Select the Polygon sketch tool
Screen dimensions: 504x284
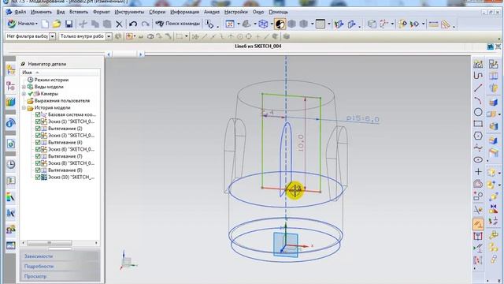click(x=478, y=136)
